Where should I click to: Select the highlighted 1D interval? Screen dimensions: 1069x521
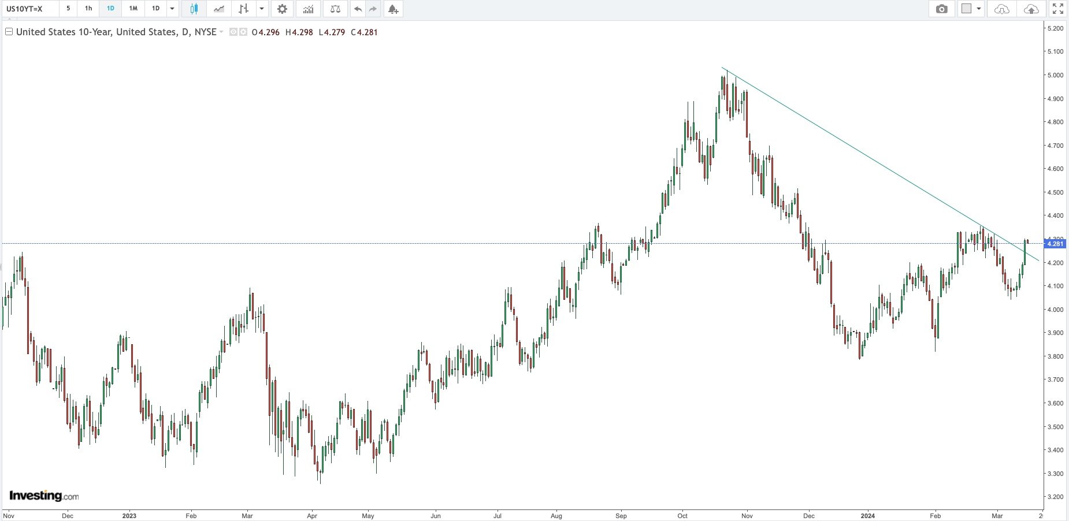click(110, 9)
